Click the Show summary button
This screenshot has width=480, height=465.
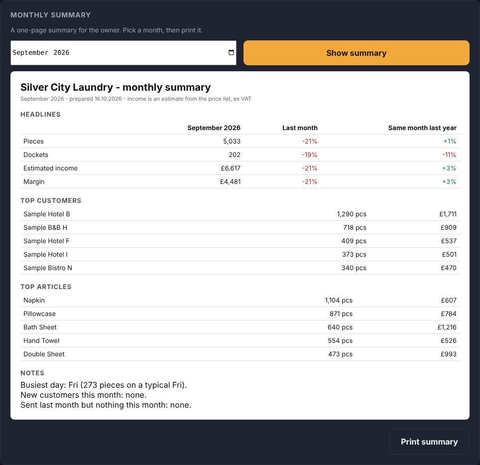[357, 53]
